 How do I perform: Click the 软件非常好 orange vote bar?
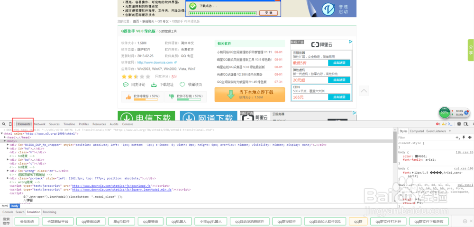(145, 99)
